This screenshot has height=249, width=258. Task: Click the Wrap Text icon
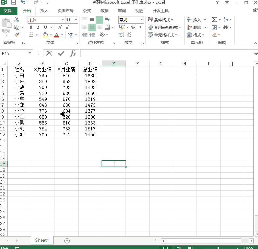coord(107,20)
